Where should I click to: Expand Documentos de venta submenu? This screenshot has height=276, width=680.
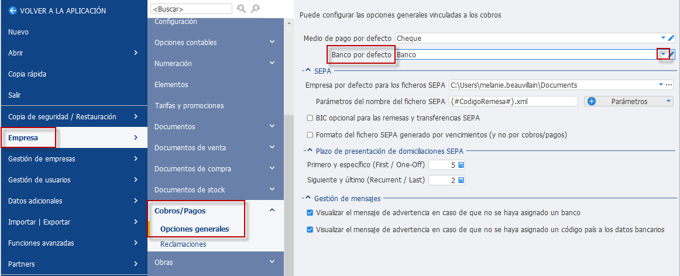click(x=272, y=147)
